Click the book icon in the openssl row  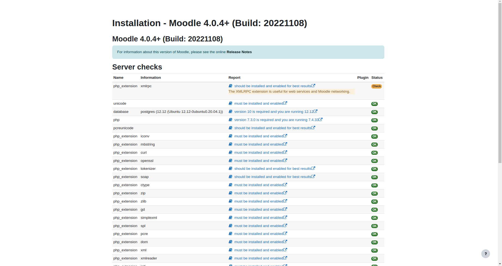coord(230,161)
